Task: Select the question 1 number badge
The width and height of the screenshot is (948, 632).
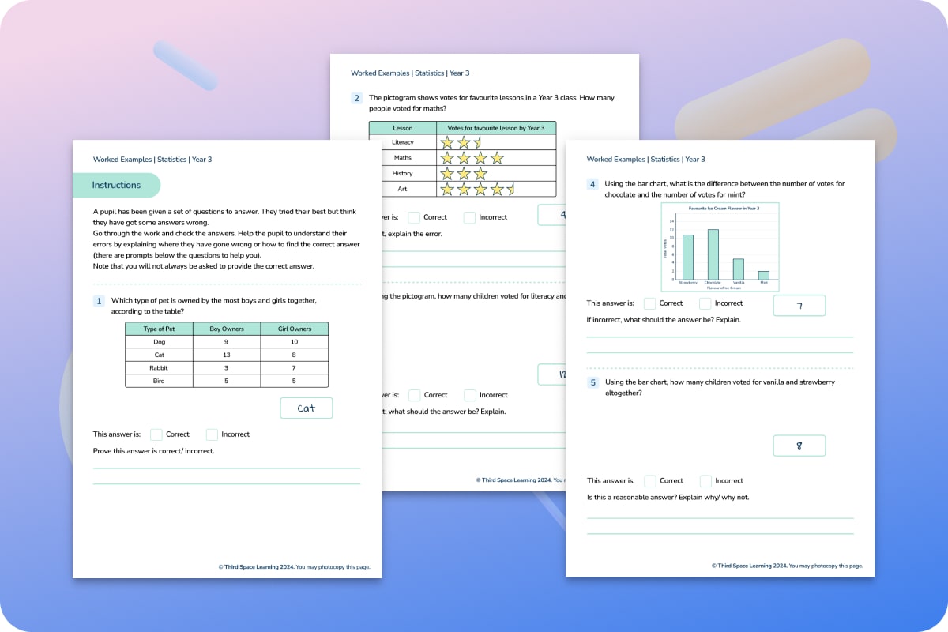Action: point(99,301)
